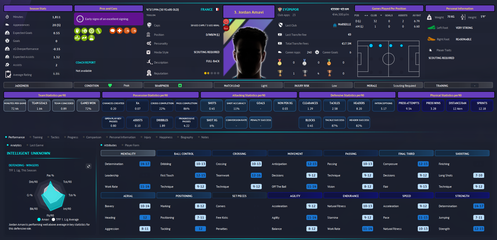Click the Reputation rosette icon
The height and width of the screenshot is (240, 497).
pyautogui.click(x=149, y=73)
